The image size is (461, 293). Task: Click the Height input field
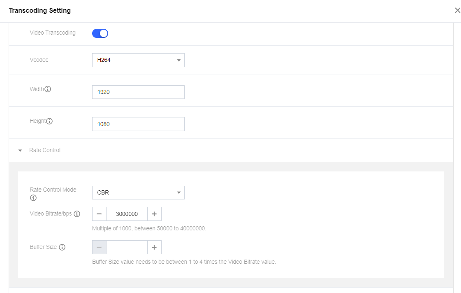point(138,124)
